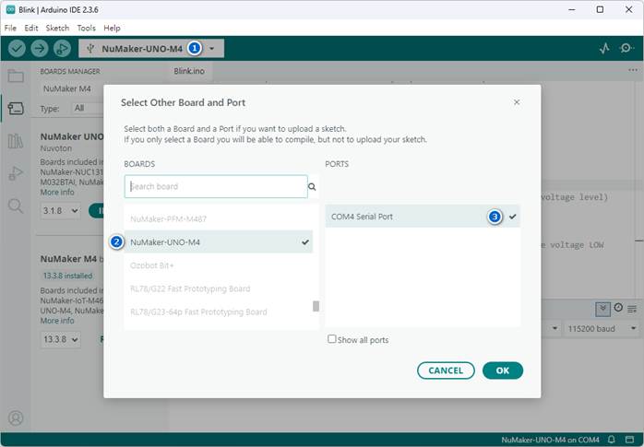Screen dimensions: 644x447
Task: Open the Tools menu
Action: [86, 28]
